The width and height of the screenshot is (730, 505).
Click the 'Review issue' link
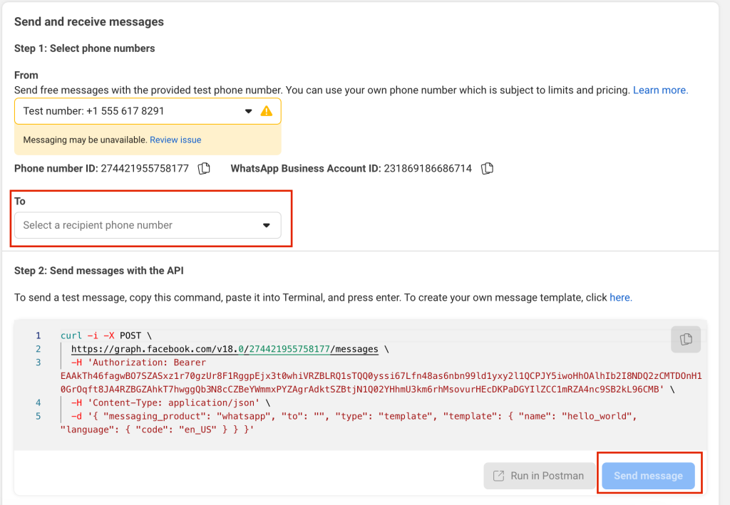coord(175,140)
